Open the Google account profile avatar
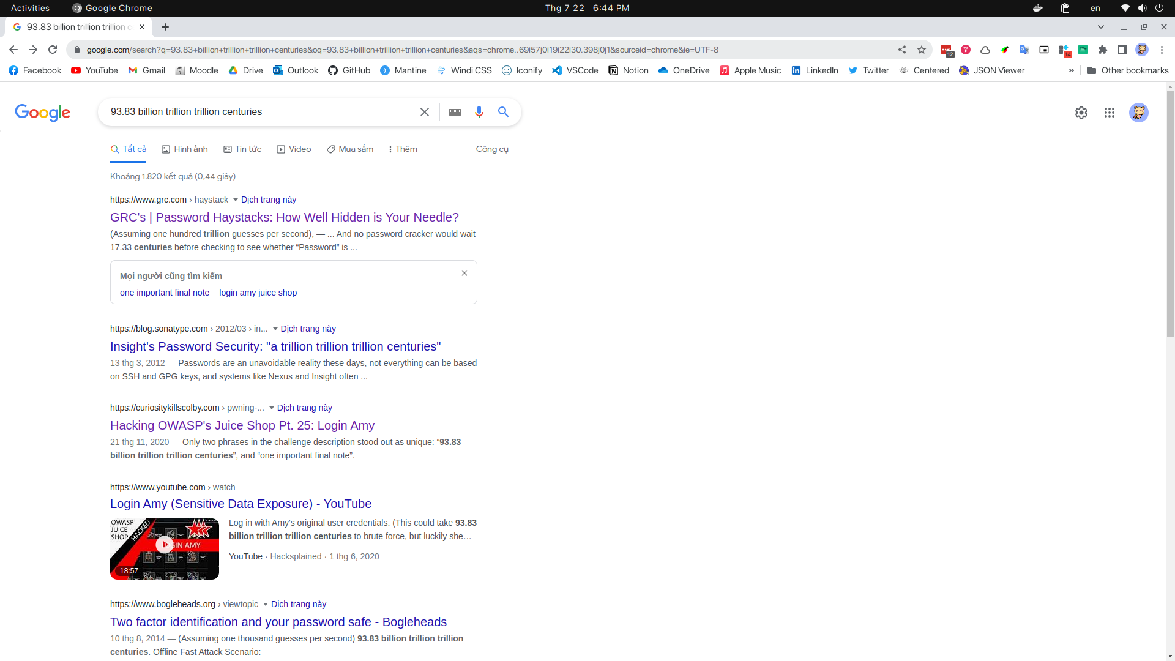Image resolution: width=1175 pixels, height=661 pixels. (x=1139, y=113)
